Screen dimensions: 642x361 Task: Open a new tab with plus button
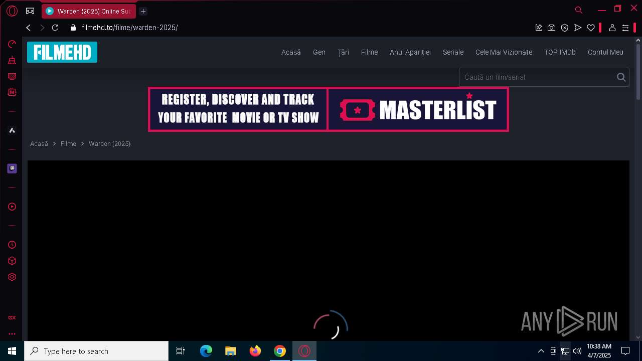[x=143, y=11]
